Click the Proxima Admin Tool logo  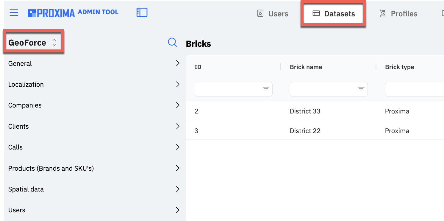click(x=73, y=13)
